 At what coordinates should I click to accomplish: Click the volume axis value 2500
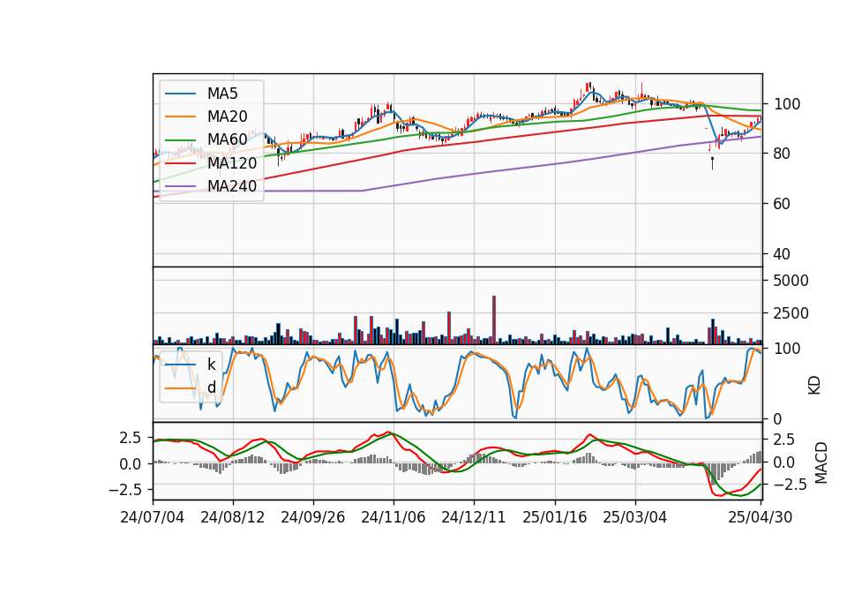tap(791, 313)
